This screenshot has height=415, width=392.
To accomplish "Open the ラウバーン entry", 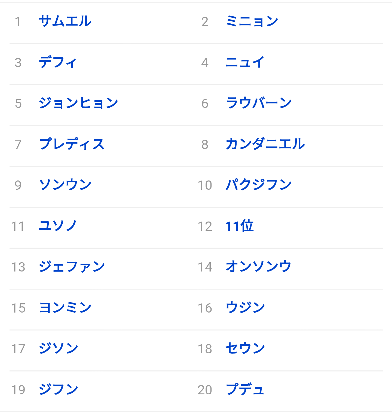I will point(259,103).
